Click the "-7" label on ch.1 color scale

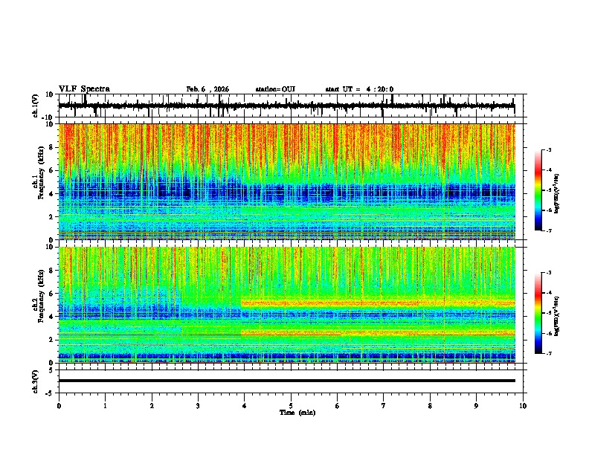[x=549, y=231]
